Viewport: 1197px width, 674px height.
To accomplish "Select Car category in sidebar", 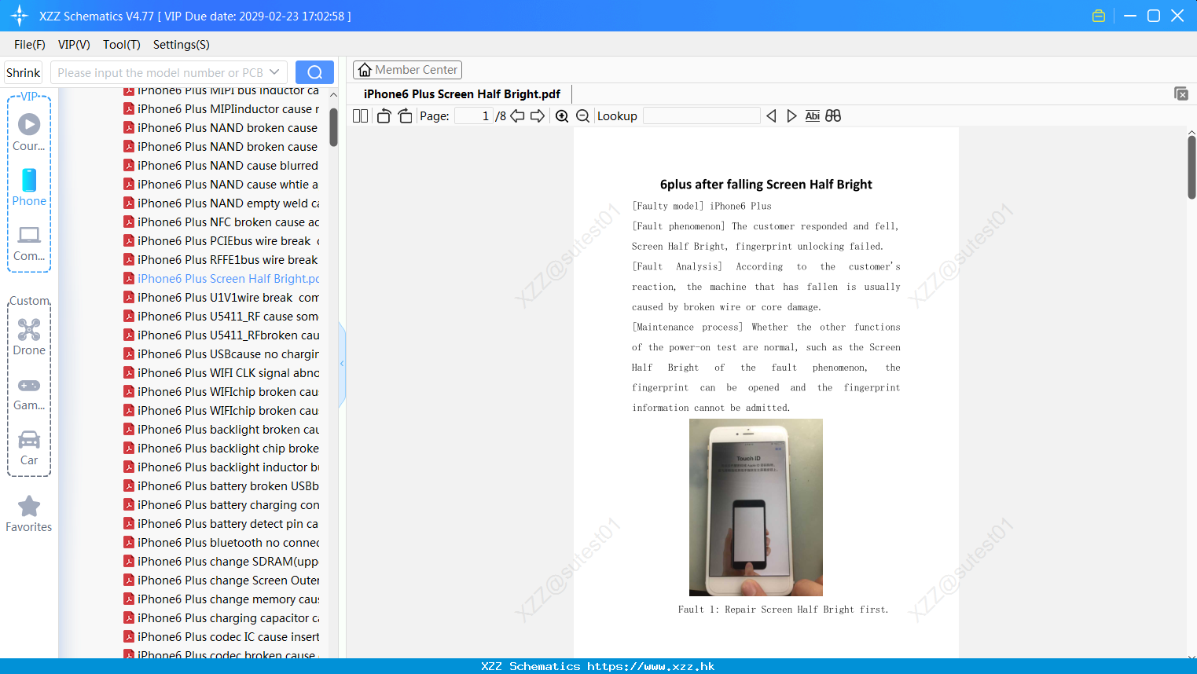I will tap(29, 448).
